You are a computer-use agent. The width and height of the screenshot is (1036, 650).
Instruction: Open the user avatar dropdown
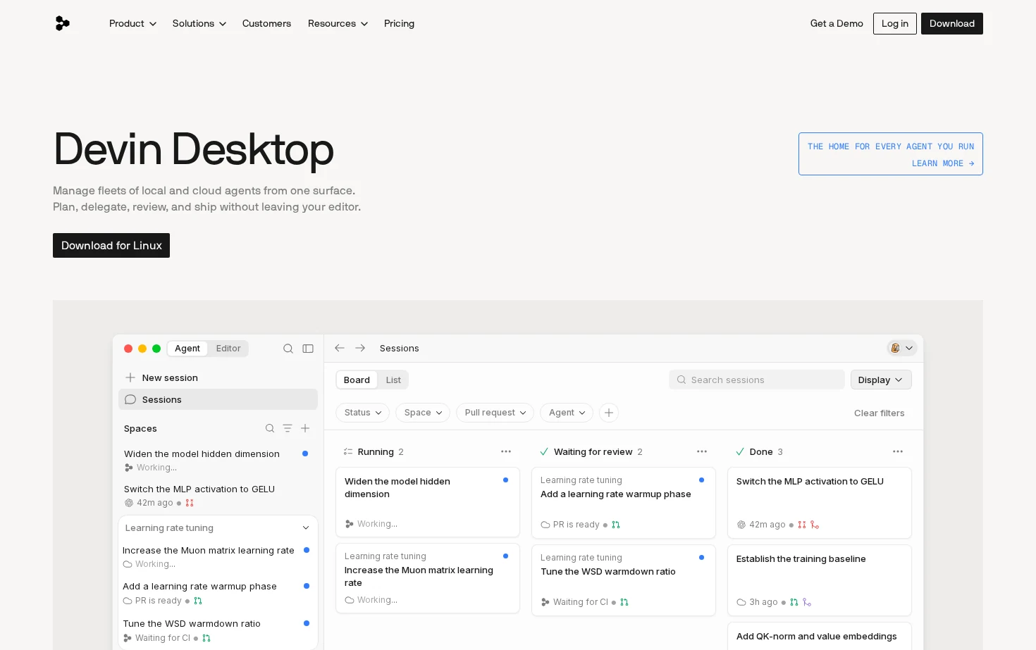coord(902,348)
